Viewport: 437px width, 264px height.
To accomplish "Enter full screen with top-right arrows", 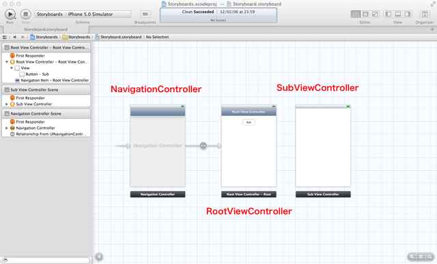I will click(433, 4).
